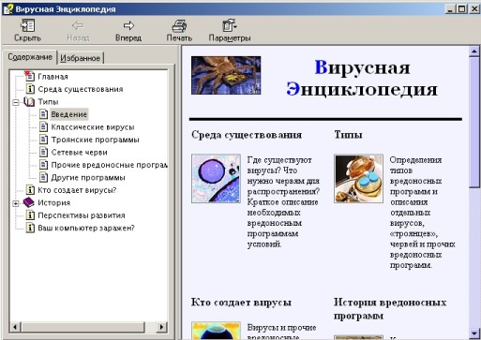This screenshot has height=340, width=481.
Task: Click the content pane vertical scrollbar thumb
Action: (x=474, y=122)
